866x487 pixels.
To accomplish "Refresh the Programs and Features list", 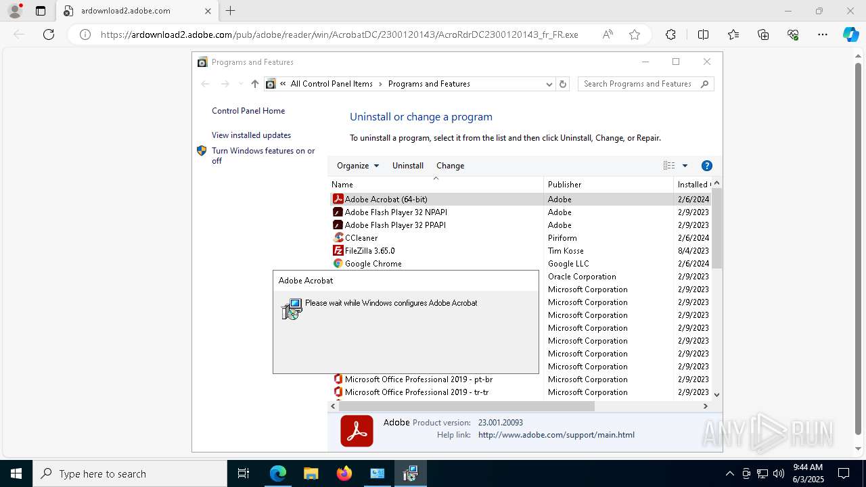I will click(563, 84).
